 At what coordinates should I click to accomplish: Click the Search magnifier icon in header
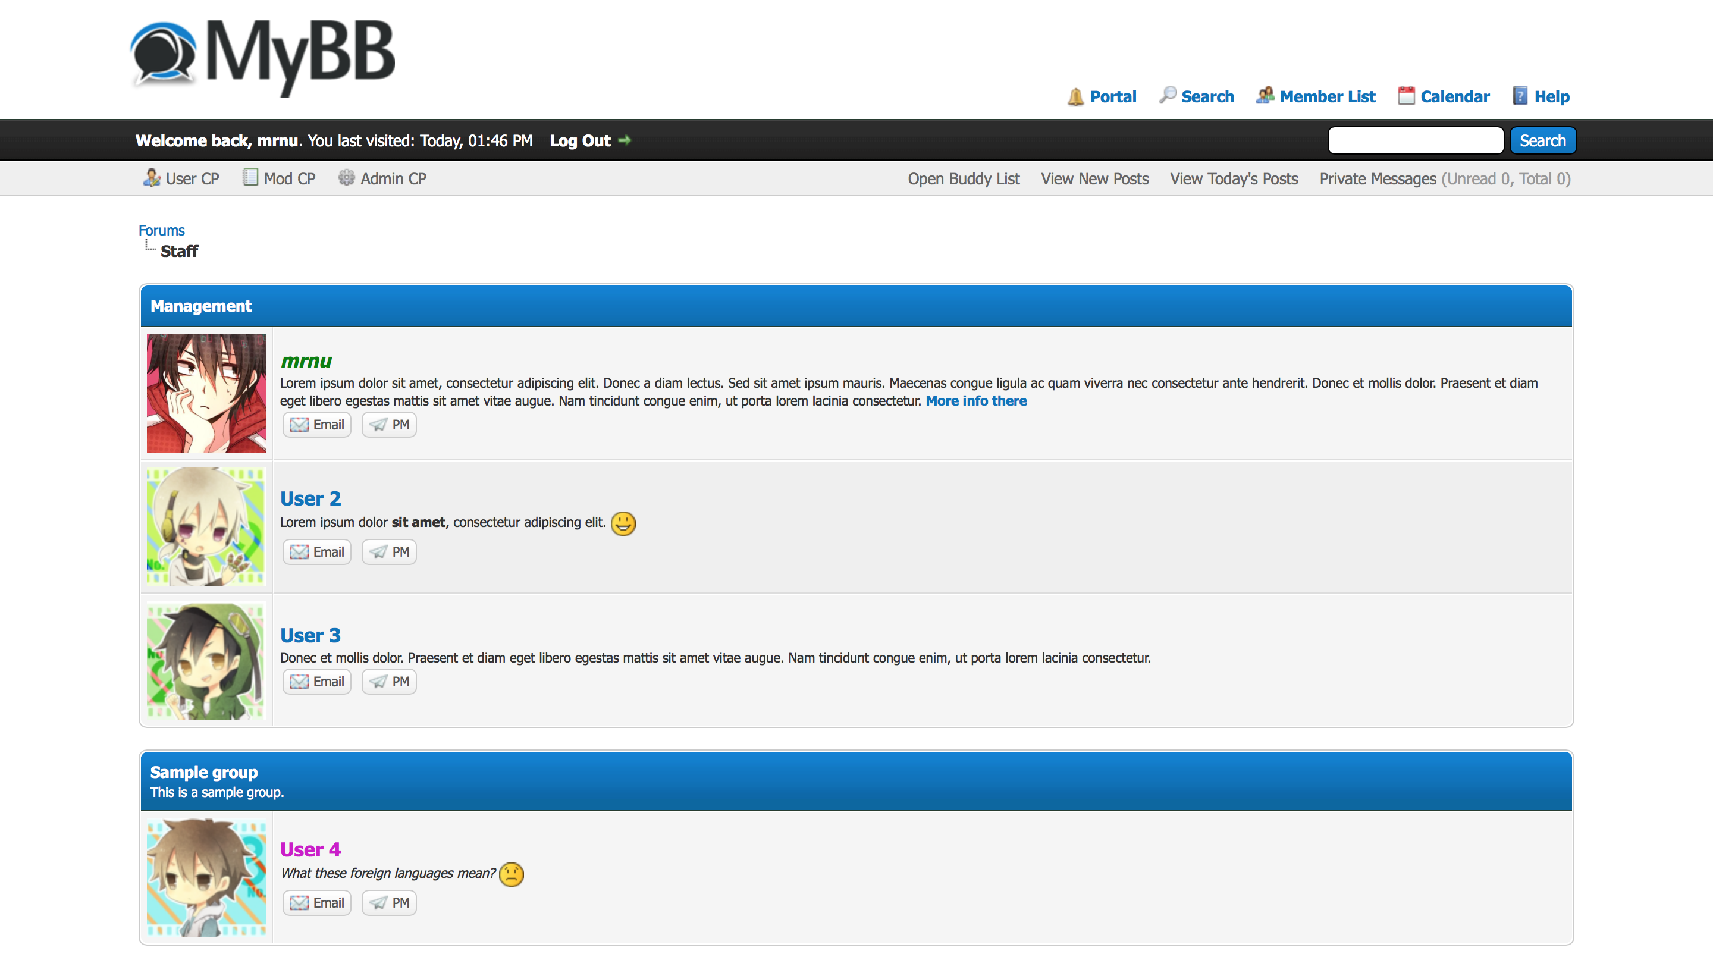pos(1167,96)
